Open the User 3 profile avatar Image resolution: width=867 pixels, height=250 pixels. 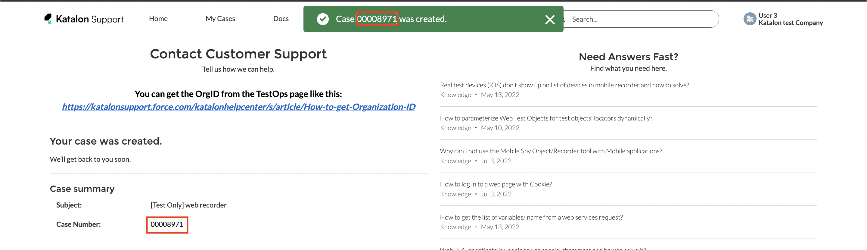click(749, 19)
